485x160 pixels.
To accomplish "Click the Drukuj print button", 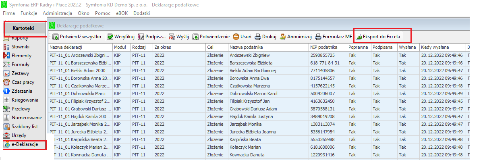I will pyautogui.click(x=265, y=37).
